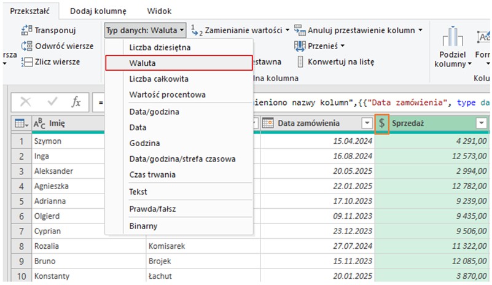Click the cell containing Łachut
This screenshot has width=492, height=285.
click(203, 276)
